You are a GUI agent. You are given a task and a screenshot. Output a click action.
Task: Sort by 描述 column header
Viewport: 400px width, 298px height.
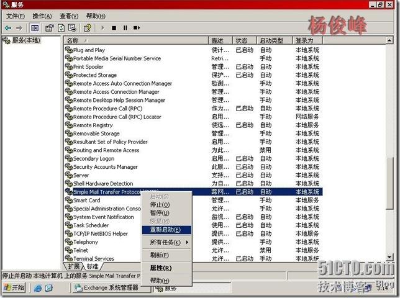point(220,40)
